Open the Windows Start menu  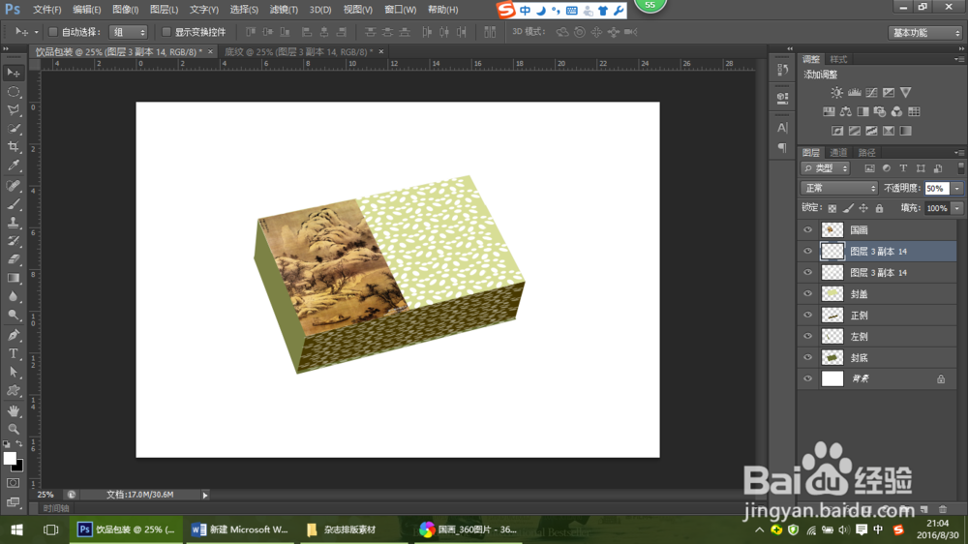click(16, 529)
